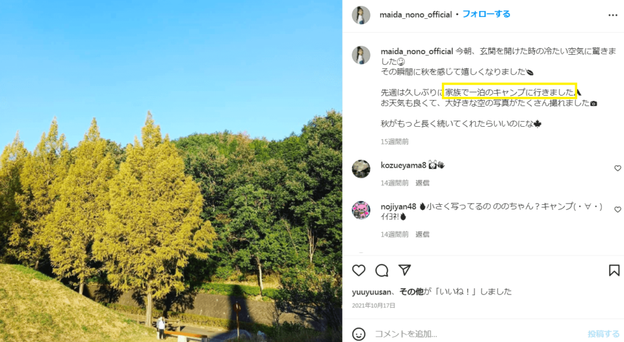Like kozueyama8's comment

click(618, 168)
